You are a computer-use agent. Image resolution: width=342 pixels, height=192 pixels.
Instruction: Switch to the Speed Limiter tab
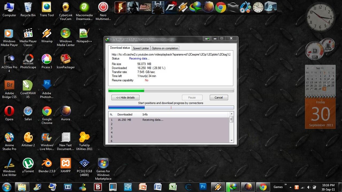pyautogui.click(x=141, y=48)
